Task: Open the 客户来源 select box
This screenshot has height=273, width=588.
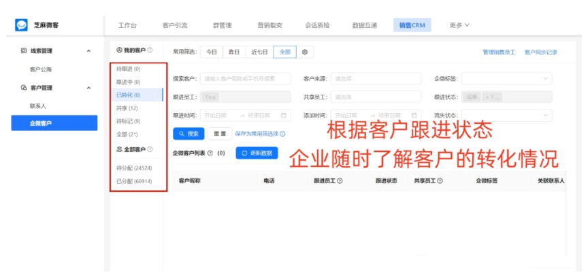Action: coord(376,79)
